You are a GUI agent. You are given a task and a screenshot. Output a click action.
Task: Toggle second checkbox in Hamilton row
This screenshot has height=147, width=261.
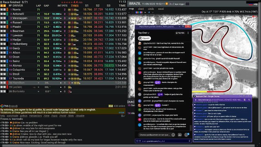[4, 83]
